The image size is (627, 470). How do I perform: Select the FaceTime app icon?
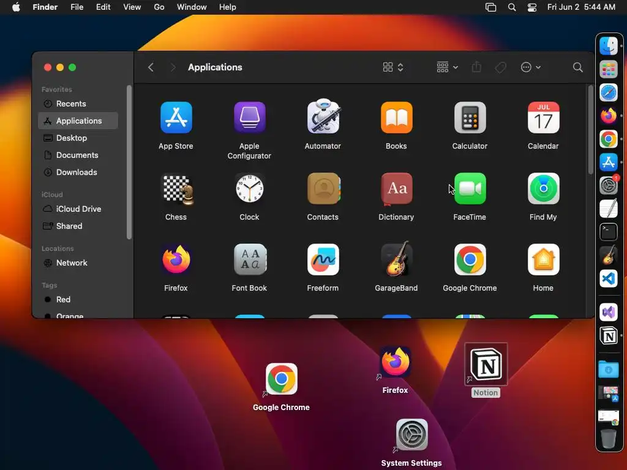pyautogui.click(x=470, y=188)
